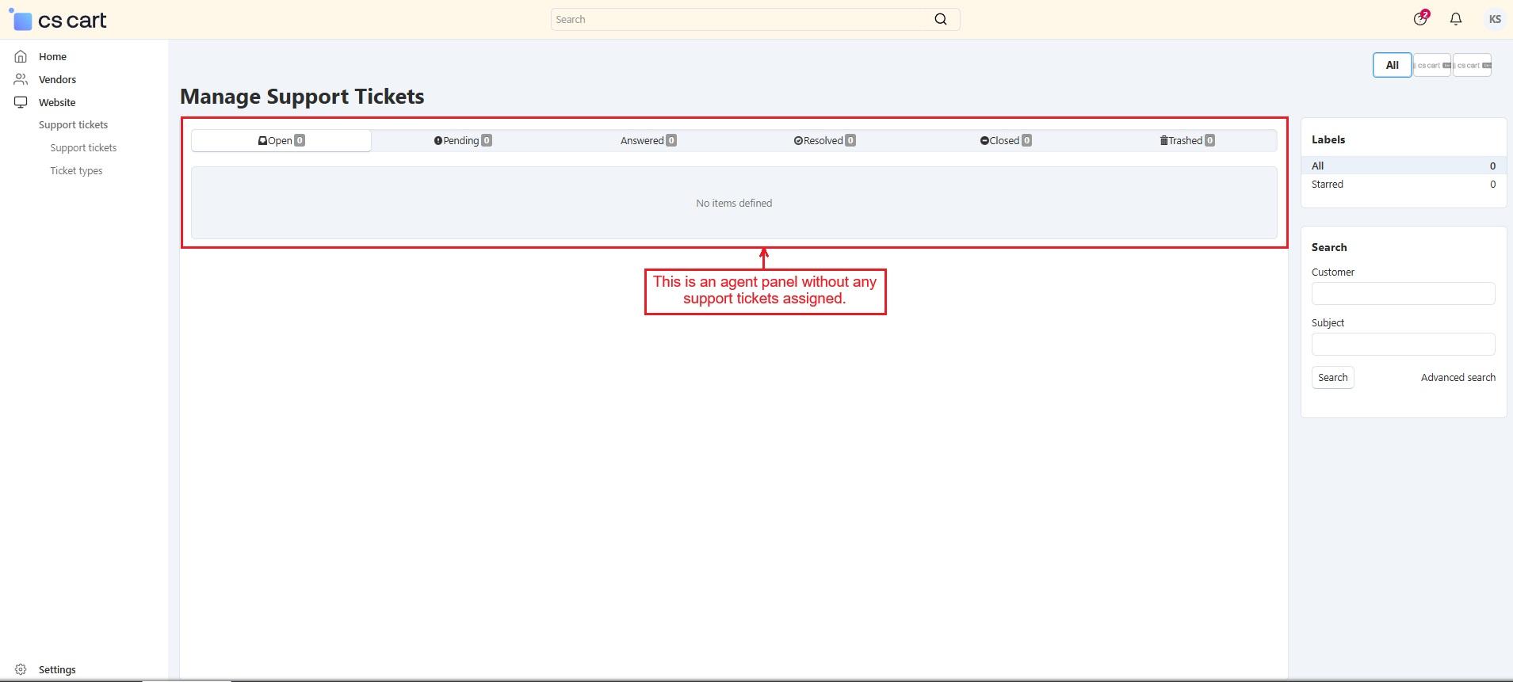Select the Starred label filter
Viewport: 1513px width, 682px height.
tap(1328, 185)
